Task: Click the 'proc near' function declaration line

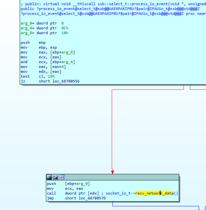Action: 113,14
